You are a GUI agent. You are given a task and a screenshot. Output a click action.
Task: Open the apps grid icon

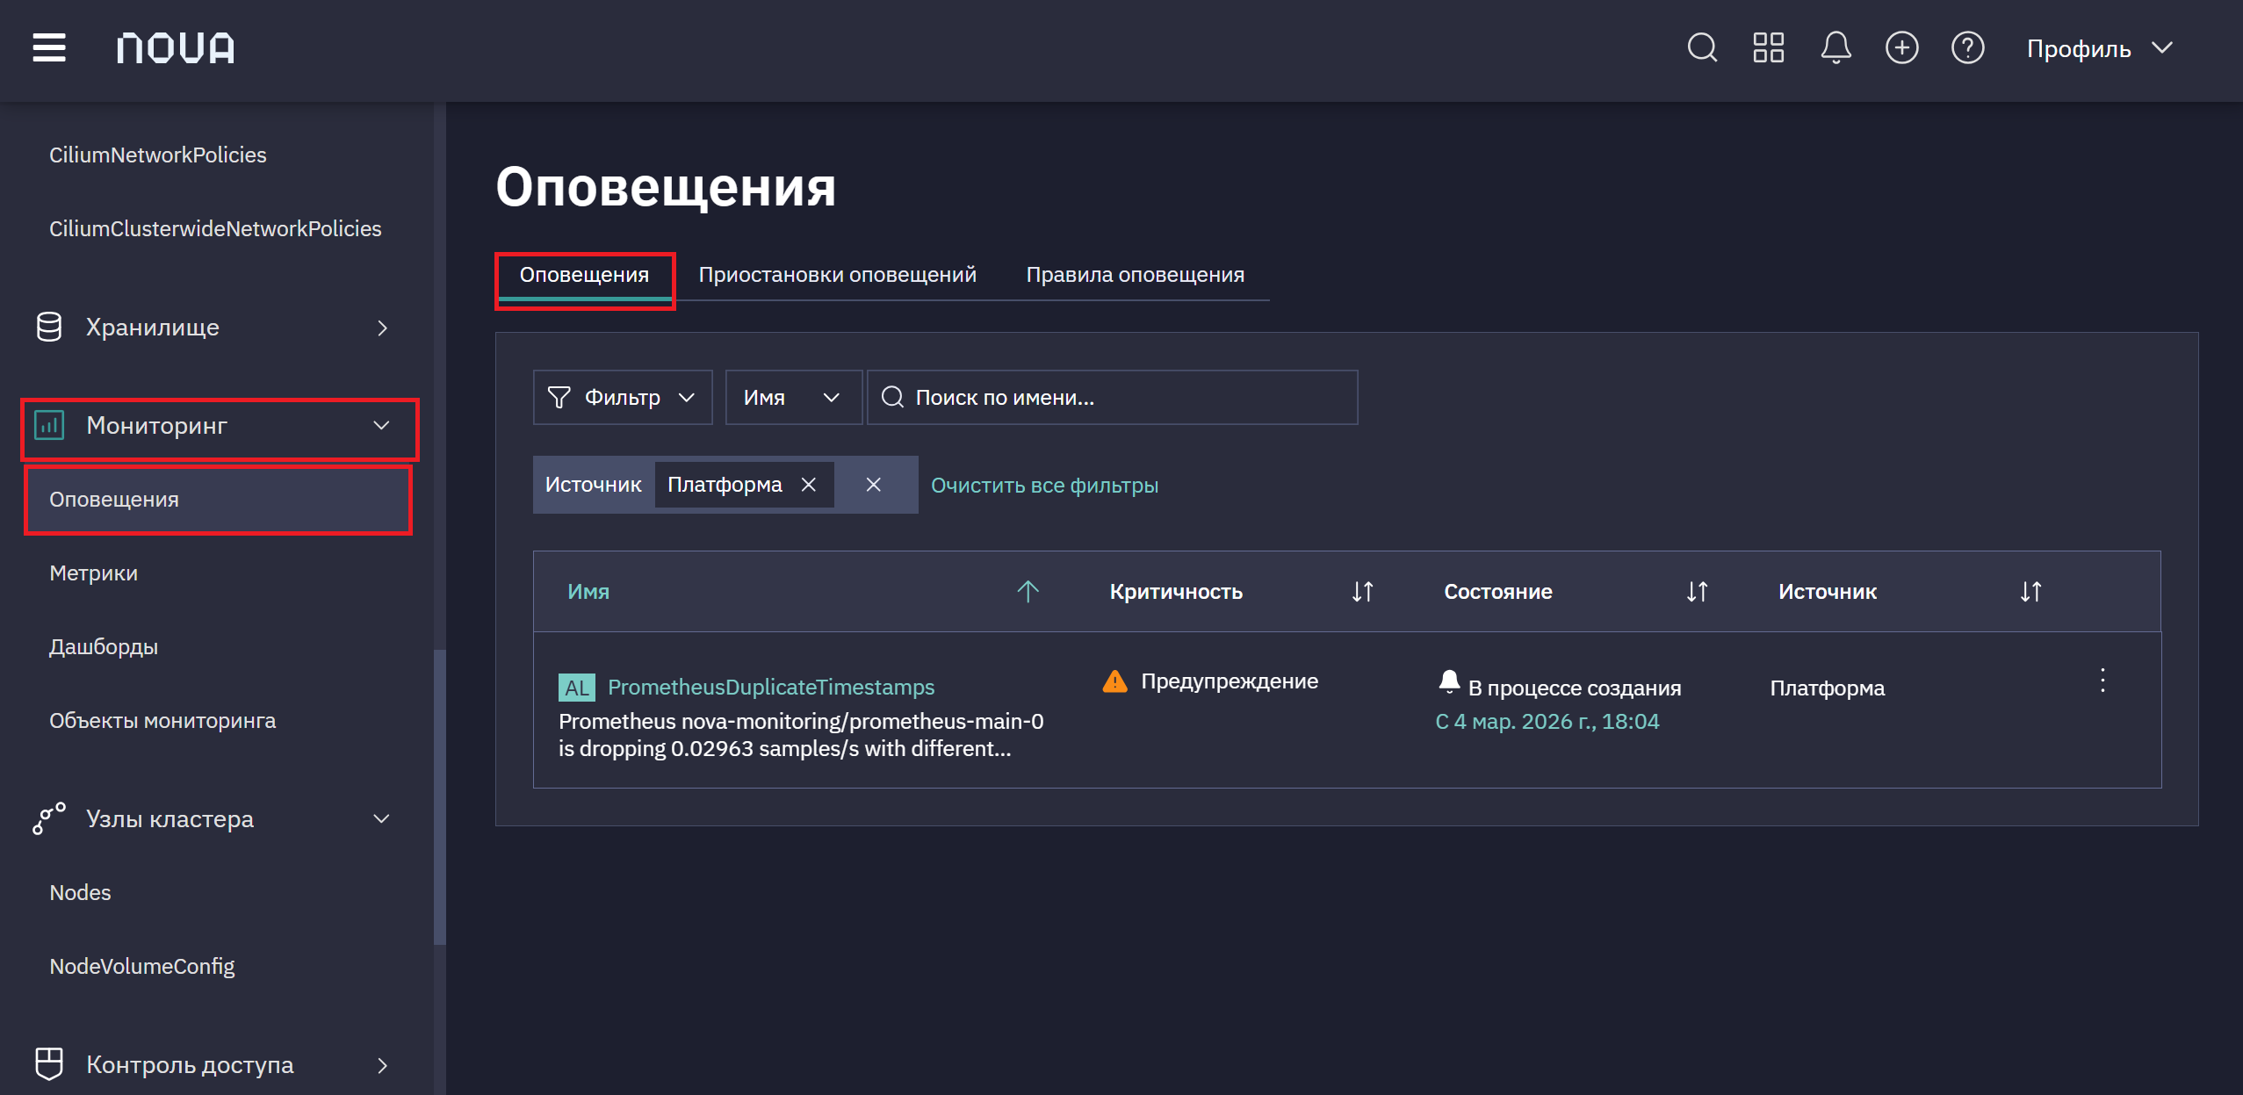tap(1768, 47)
